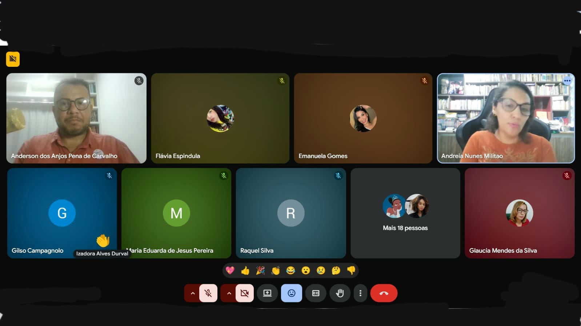Select Glaucia Mendes da Silva's tile
This screenshot has height=326, width=581.
pos(519,213)
